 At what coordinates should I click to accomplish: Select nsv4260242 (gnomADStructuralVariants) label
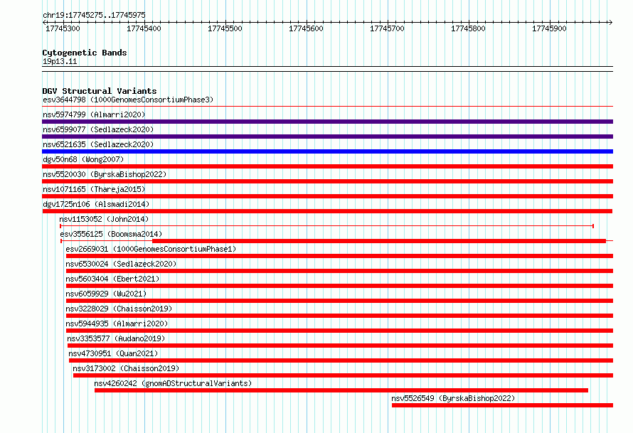coord(174,383)
